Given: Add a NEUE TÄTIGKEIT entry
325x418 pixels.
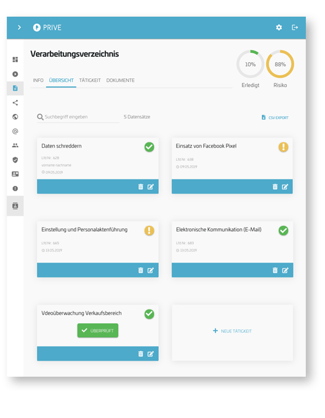Looking at the screenshot, I should click(232, 331).
